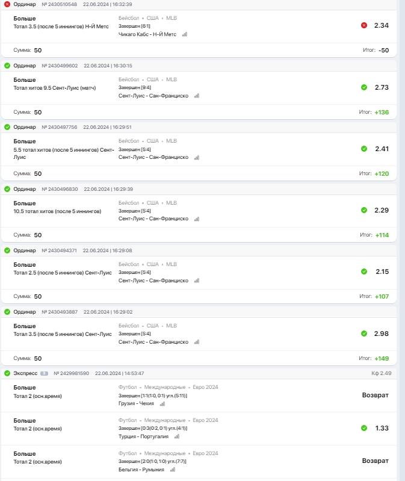Click the Экспресс bet count badge
405x481 pixels.
click(x=44, y=373)
